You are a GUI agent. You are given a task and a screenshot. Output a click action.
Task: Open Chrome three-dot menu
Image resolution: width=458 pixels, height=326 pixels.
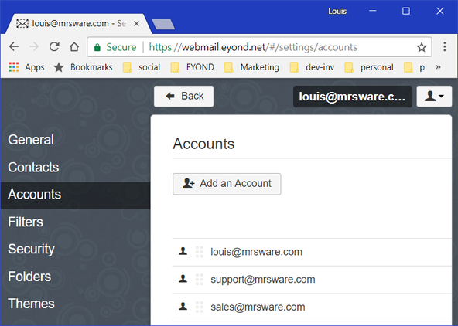tap(444, 46)
